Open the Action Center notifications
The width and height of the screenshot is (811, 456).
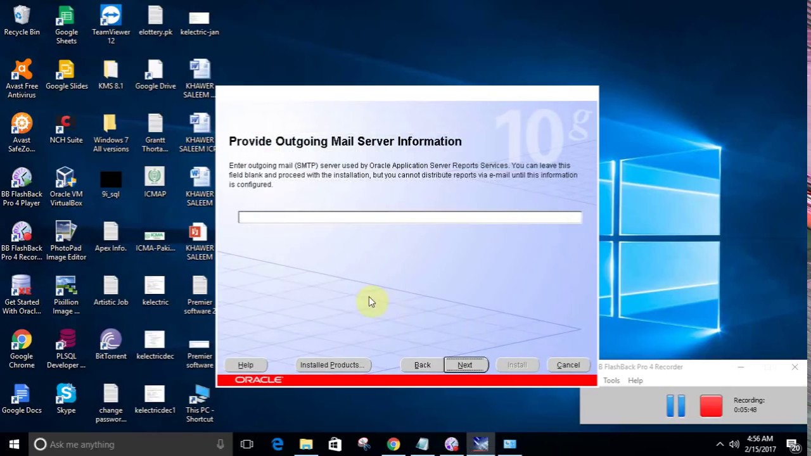coord(794,445)
